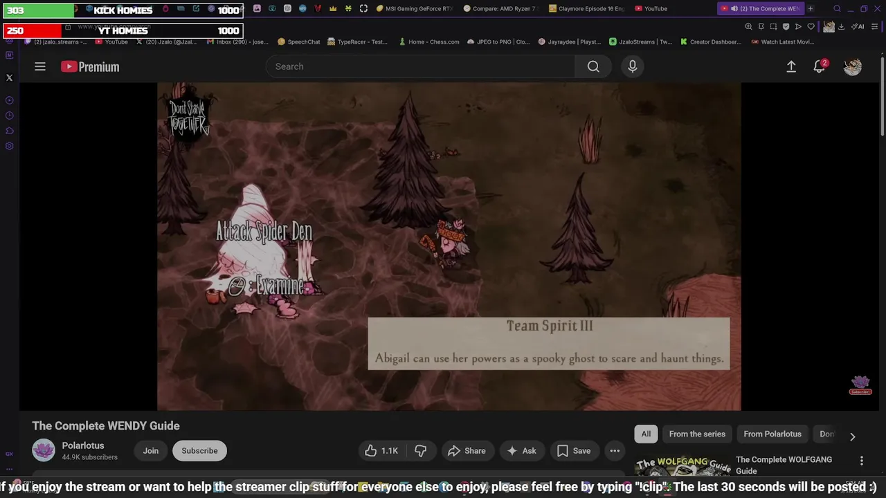Open JzaloStreams Twitch bookmark
Screen dimensions: 886x498
[x=640, y=41]
